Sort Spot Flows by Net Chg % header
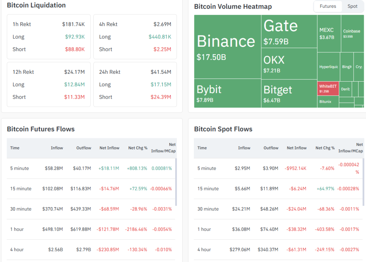This screenshot has height=262, width=366. [325, 148]
